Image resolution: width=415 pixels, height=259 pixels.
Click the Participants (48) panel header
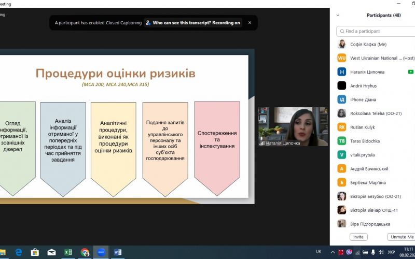point(383,16)
